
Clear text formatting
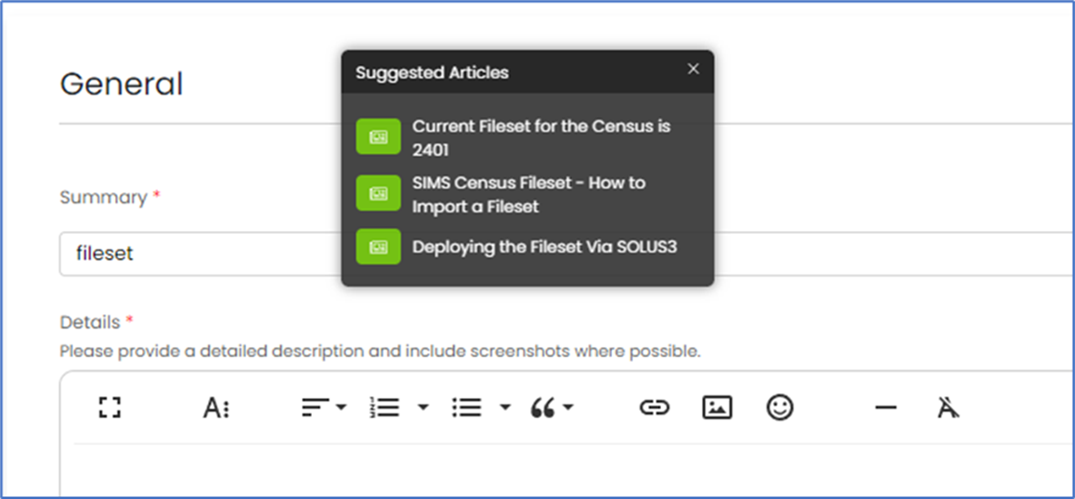[x=948, y=407]
